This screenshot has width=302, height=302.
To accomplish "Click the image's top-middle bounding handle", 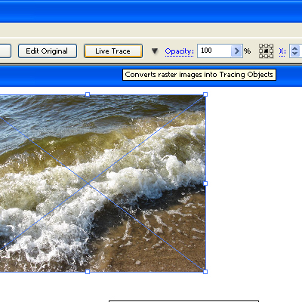I will tap(88, 94).
